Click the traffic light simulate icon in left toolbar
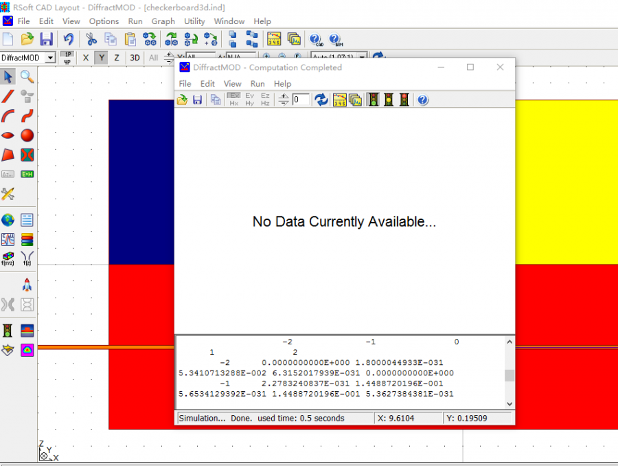 click(x=8, y=331)
